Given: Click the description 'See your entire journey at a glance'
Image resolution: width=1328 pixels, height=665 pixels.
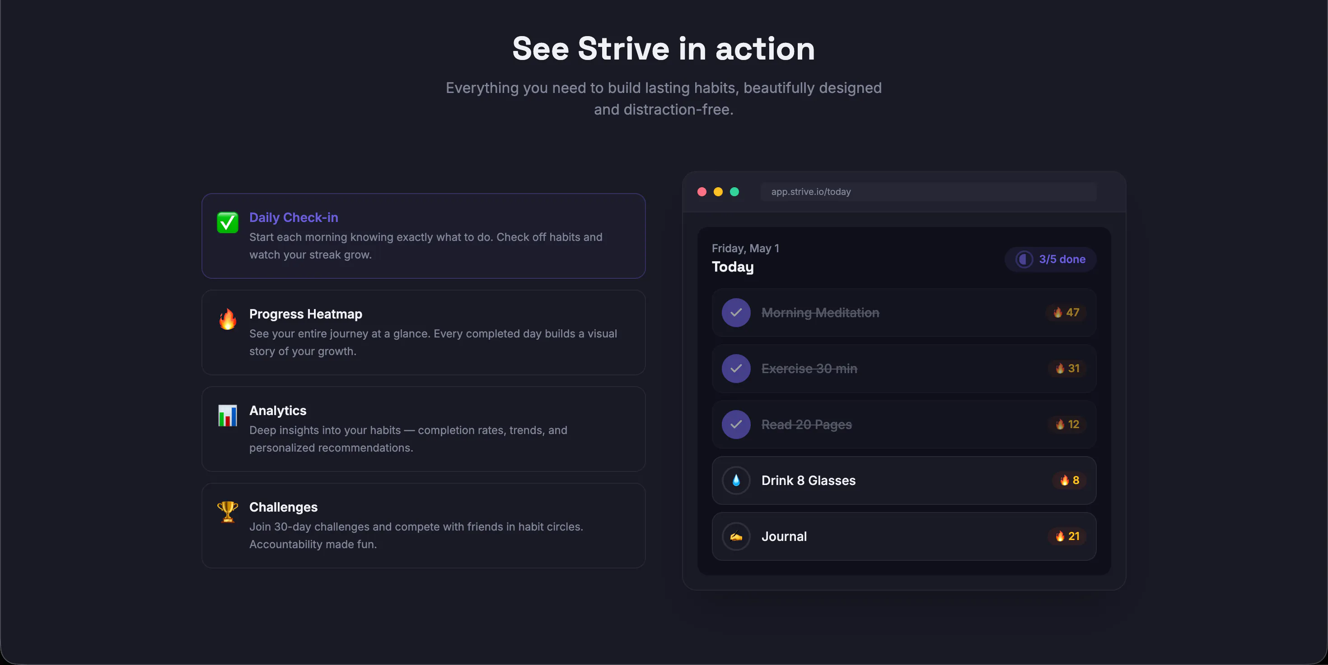Looking at the screenshot, I should 433,342.
